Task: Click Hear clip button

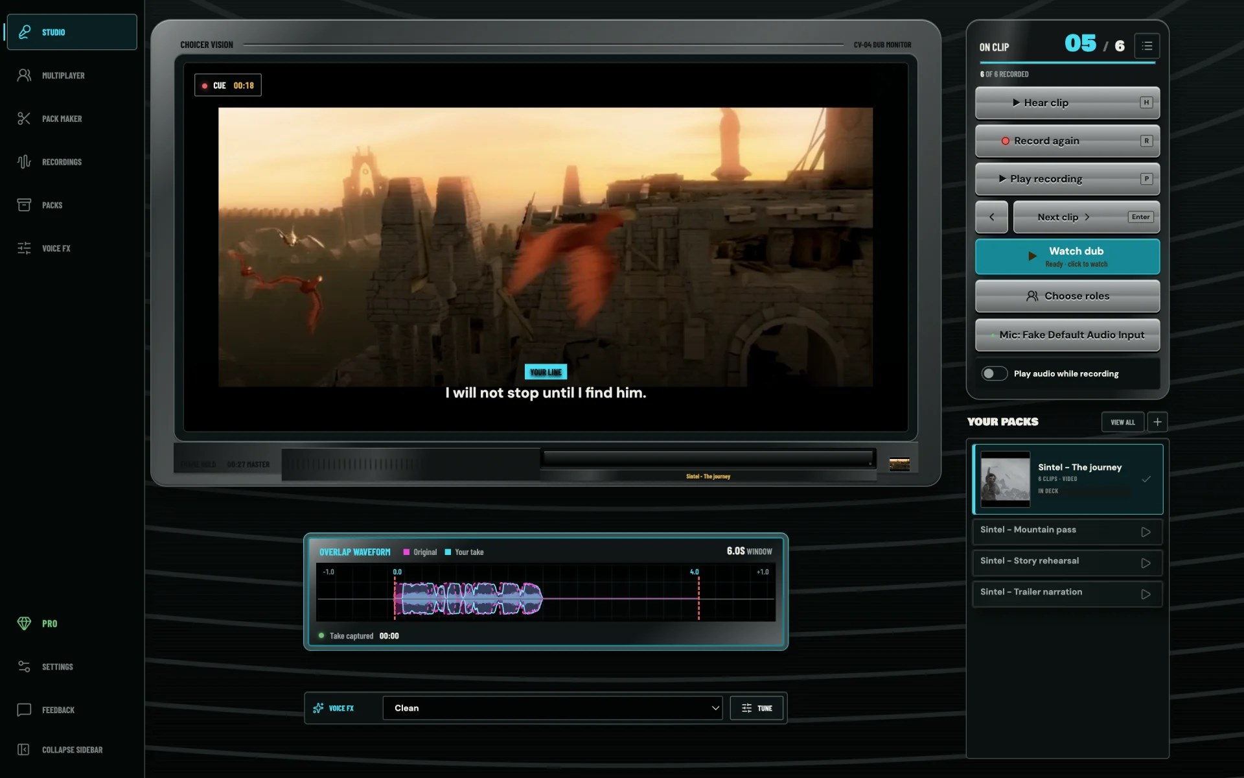Action: tap(1067, 102)
